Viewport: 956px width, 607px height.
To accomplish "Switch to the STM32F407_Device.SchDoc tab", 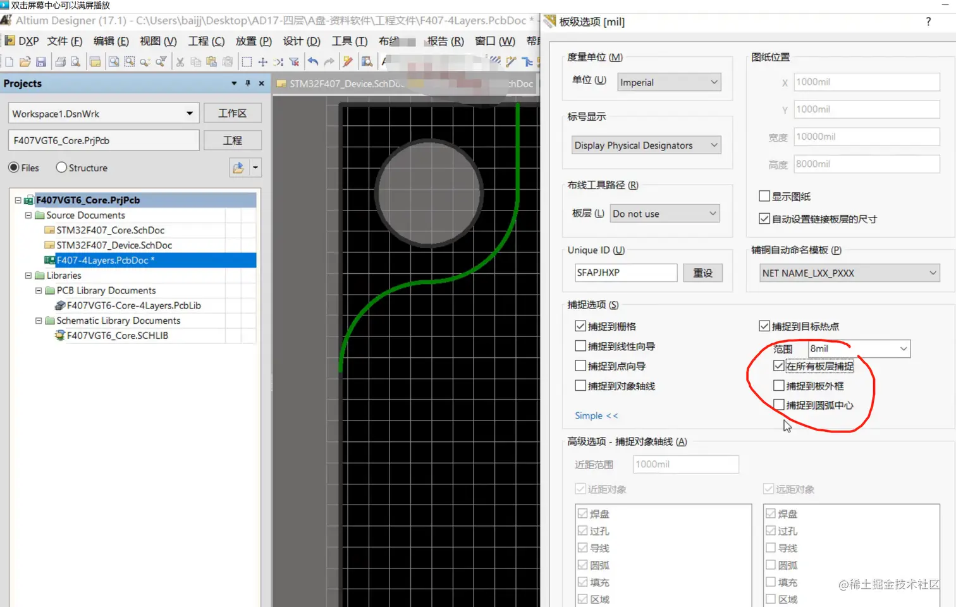I will (x=343, y=83).
